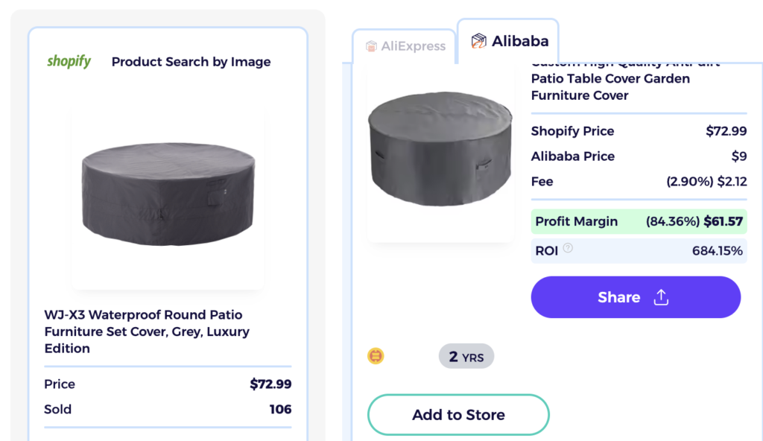Click the AliExpress logo icon on the tab
The image size is (763, 441).
click(x=371, y=46)
